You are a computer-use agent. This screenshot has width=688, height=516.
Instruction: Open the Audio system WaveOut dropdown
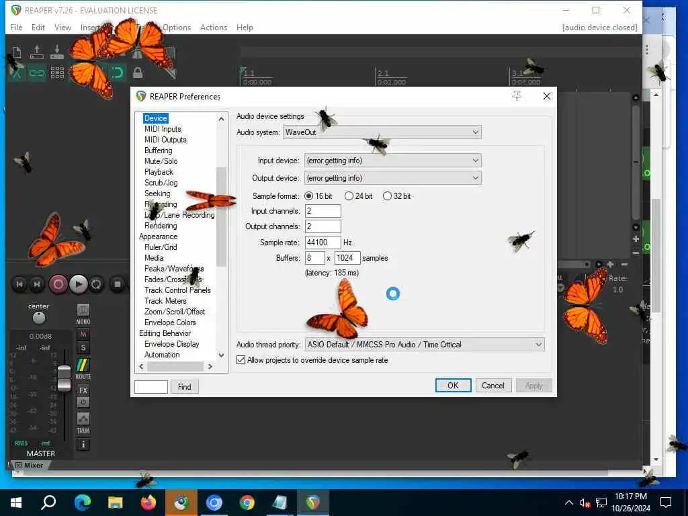pyautogui.click(x=382, y=132)
